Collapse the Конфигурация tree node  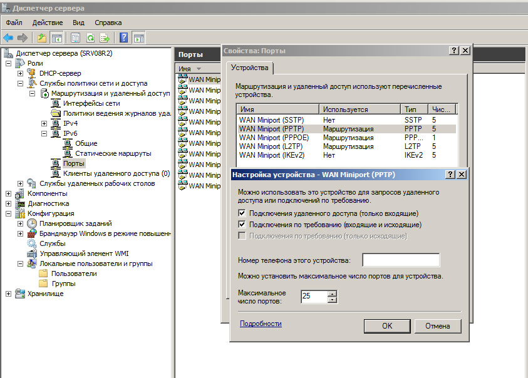tap(9, 213)
